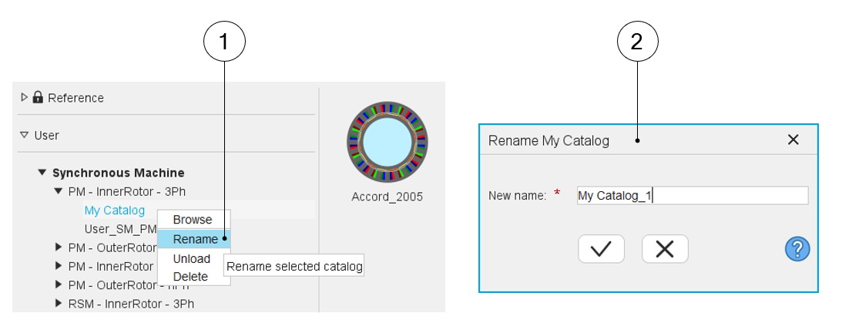The width and height of the screenshot is (842, 330).
Task: Click the blue help question mark icon
Action: pyautogui.click(x=797, y=249)
